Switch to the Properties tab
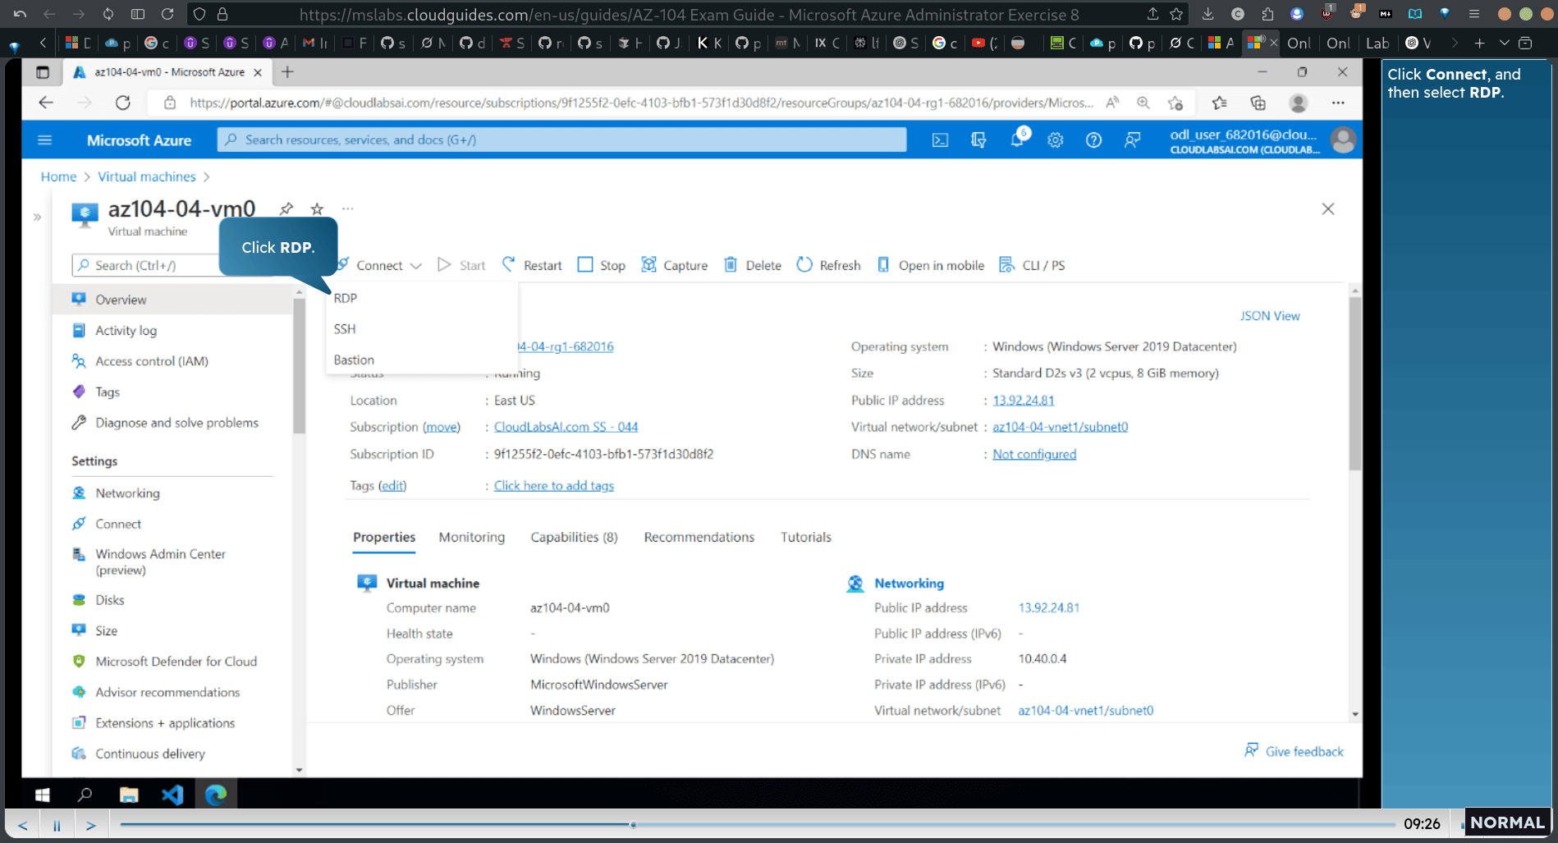This screenshot has width=1558, height=843. coord(384,537)
